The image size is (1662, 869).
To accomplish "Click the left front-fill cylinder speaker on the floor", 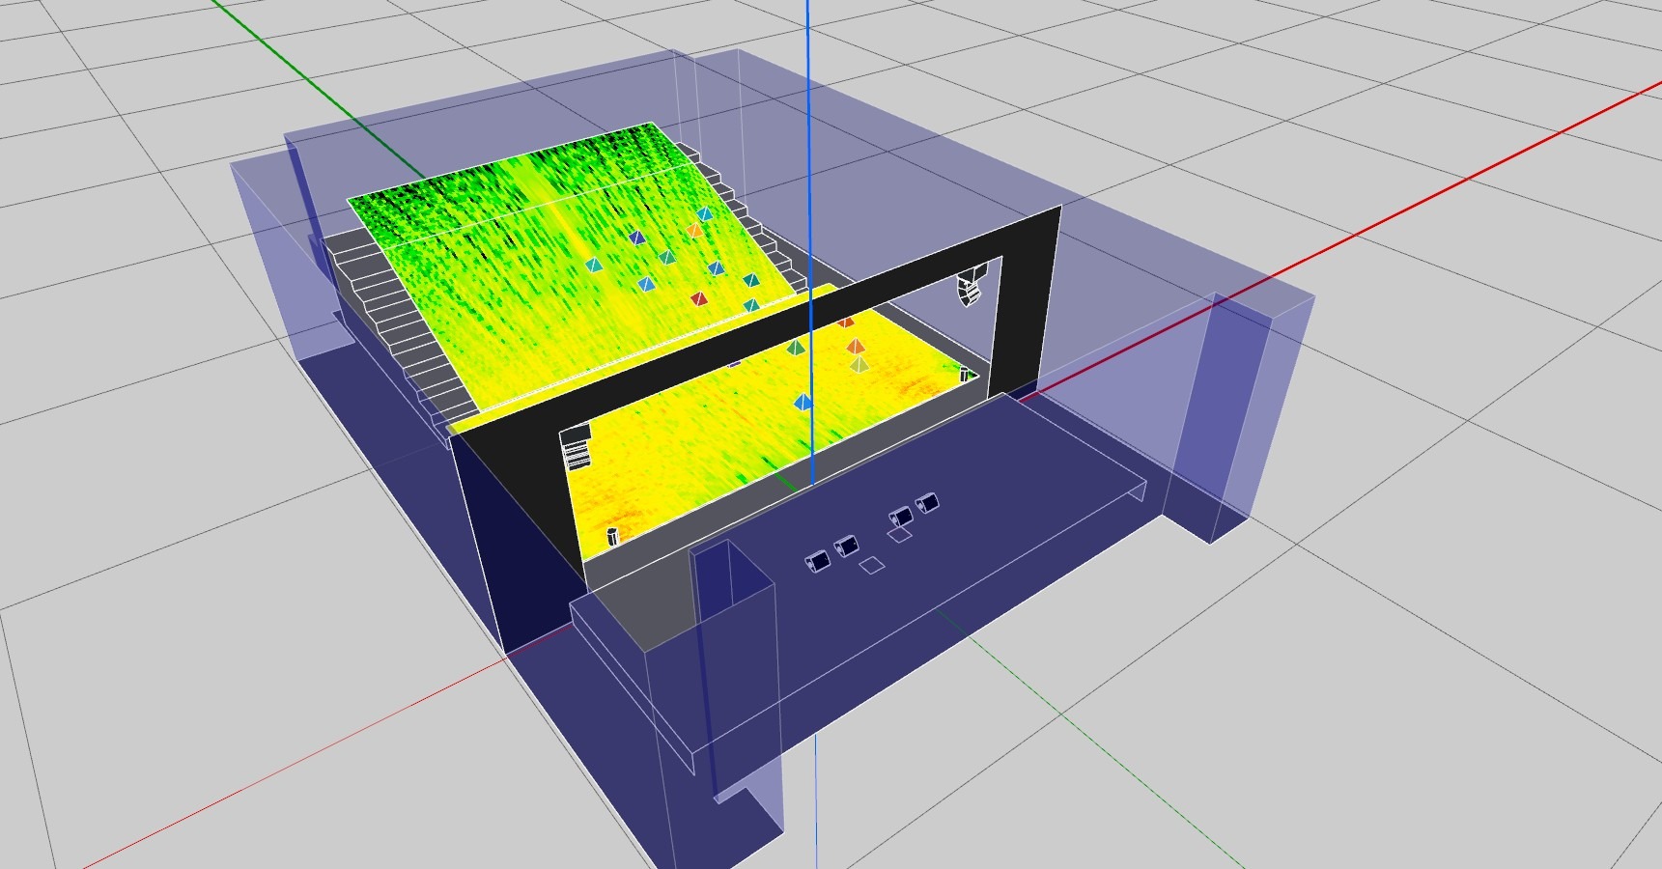I will coord(612,536).
